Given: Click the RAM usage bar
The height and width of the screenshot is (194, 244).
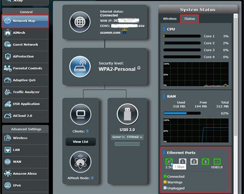Looking at the screenshot, I should pos(182,113).
